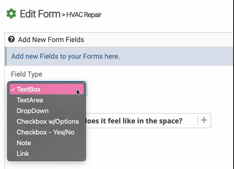Click the checkmark beside the TextBox option
The image size is (234, 169).
pos(13,89)
